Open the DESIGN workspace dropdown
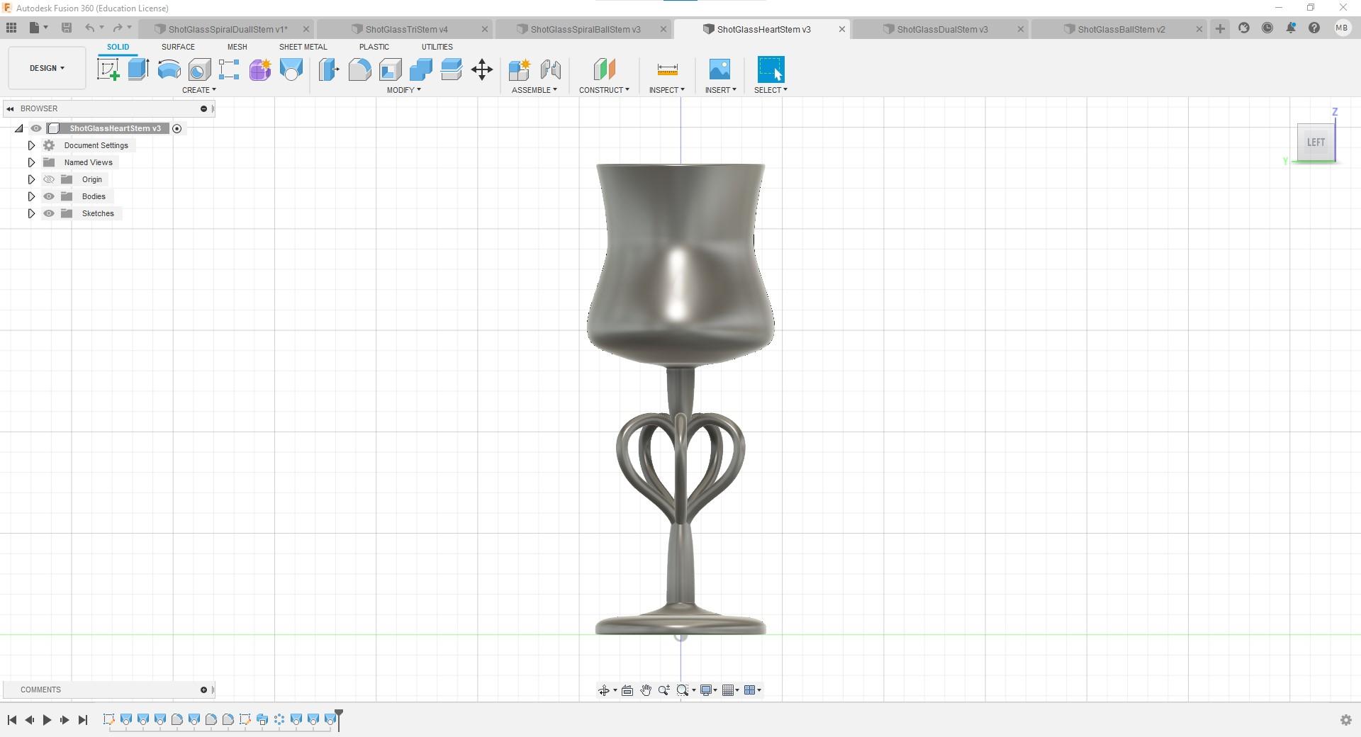 pyautogui.click(x=47, y=68)
